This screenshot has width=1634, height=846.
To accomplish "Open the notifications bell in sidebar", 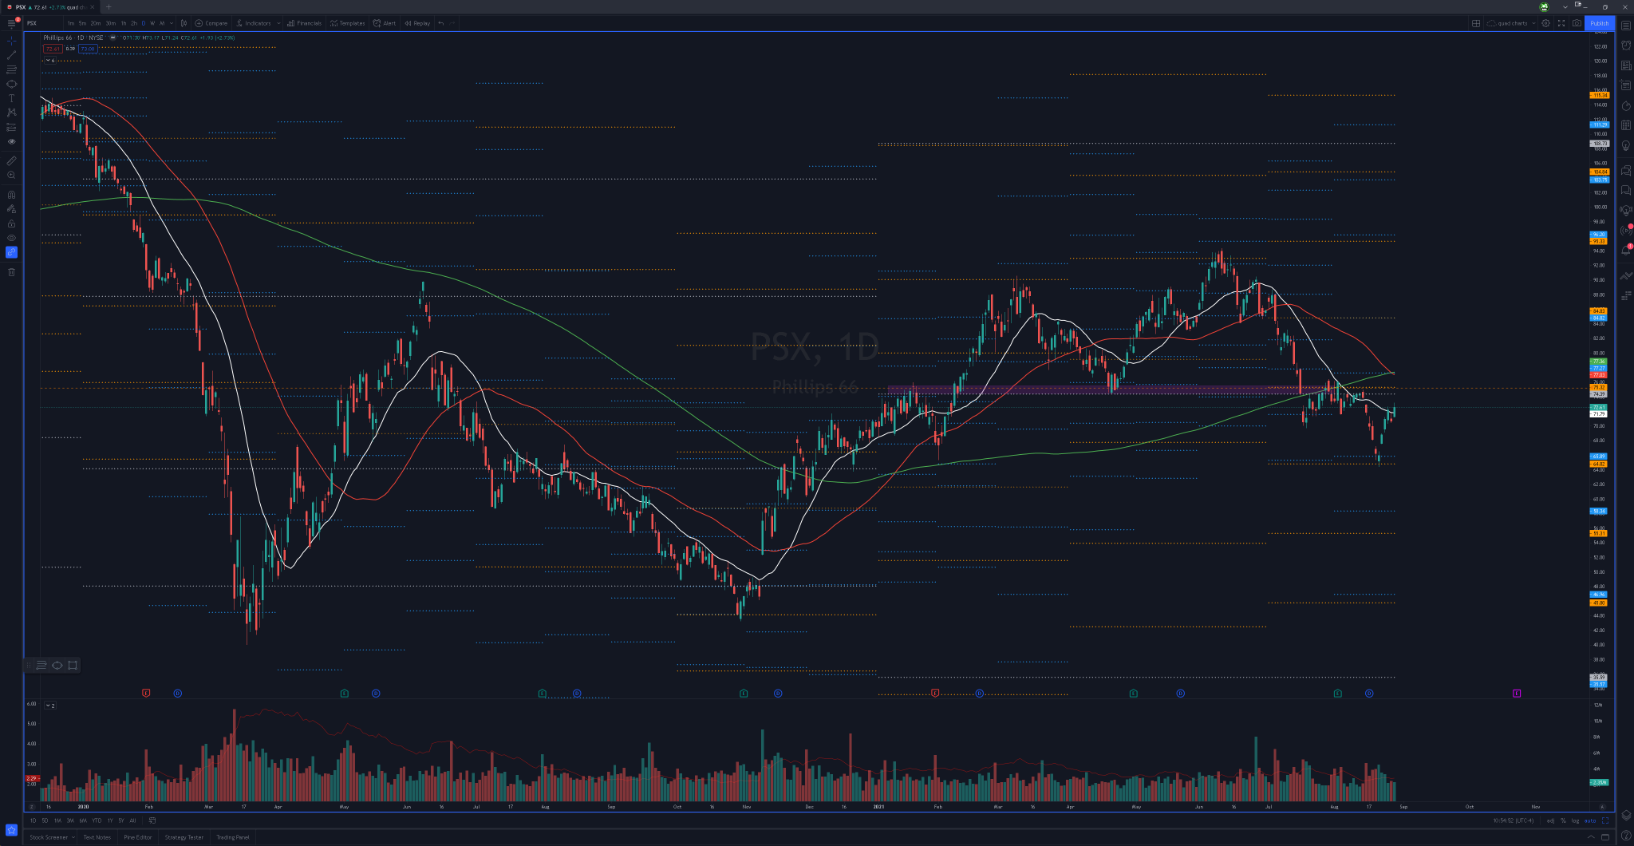I will 1626,251.
